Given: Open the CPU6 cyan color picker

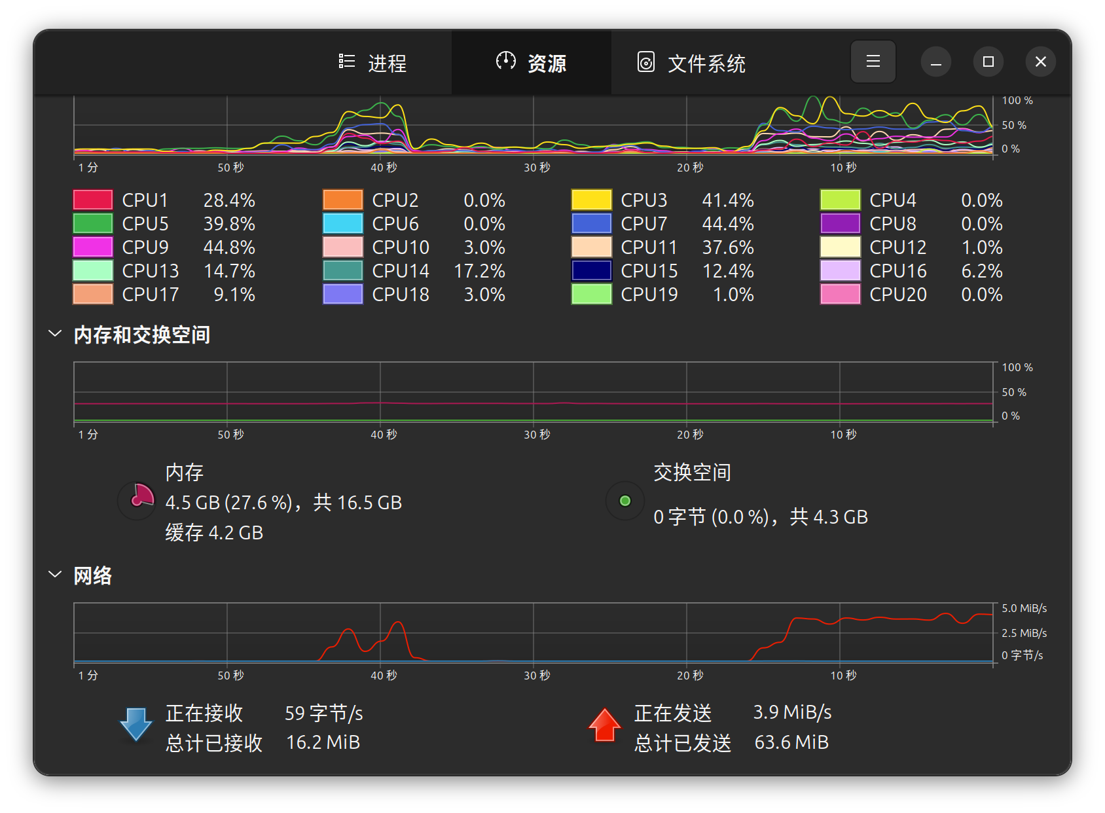Looking at the screenshot, I should pos(342,224).
